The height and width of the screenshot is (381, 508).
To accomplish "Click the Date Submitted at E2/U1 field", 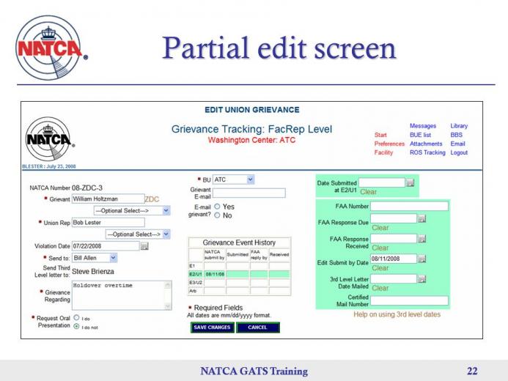I will pos(382,182).
